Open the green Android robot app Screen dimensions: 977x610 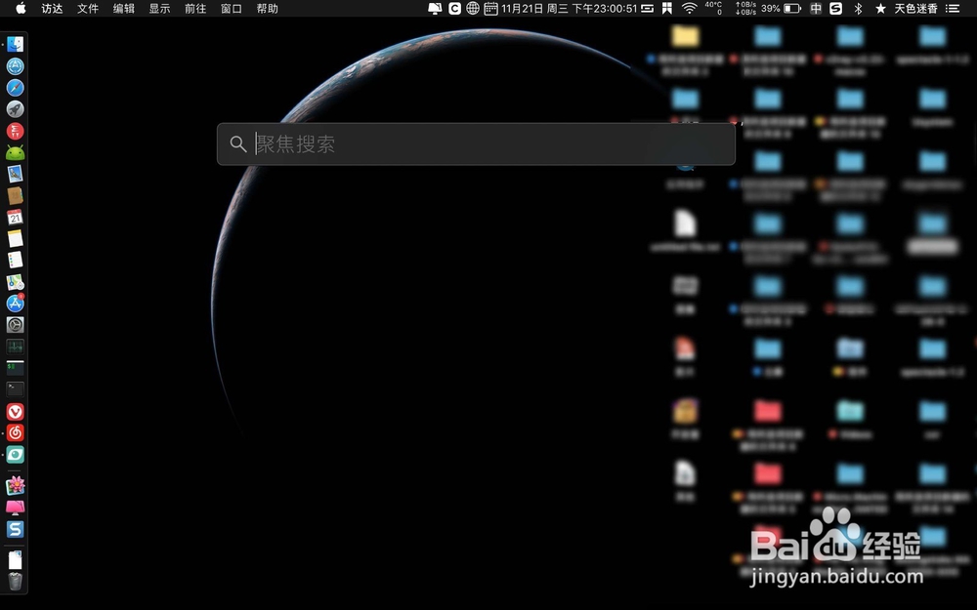coord(15,152)
